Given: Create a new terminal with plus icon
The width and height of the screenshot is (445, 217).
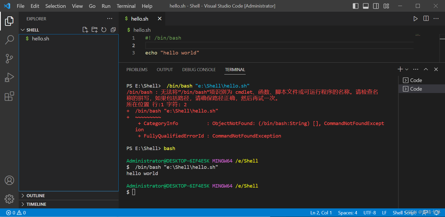Looking at the screenshot, I should (x=400, y=69).
